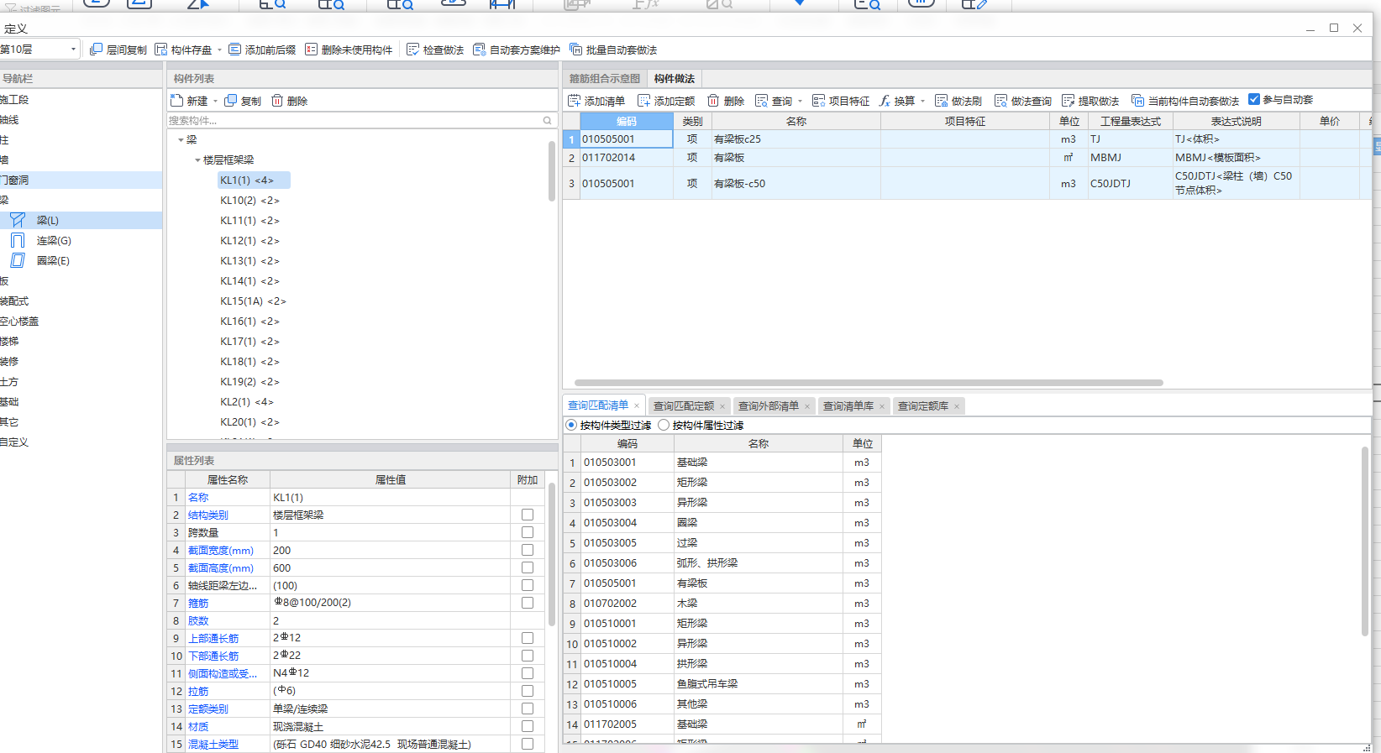Click the 检查做法 icon
1381x753 pixels.
click(413, 50)
